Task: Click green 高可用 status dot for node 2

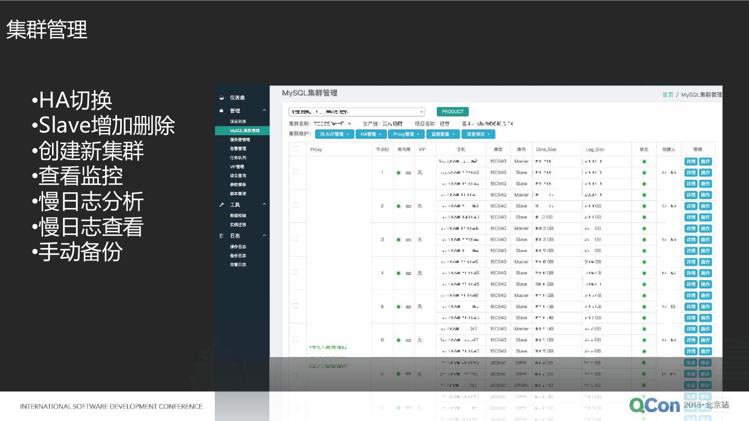Action: pos(398,206)
